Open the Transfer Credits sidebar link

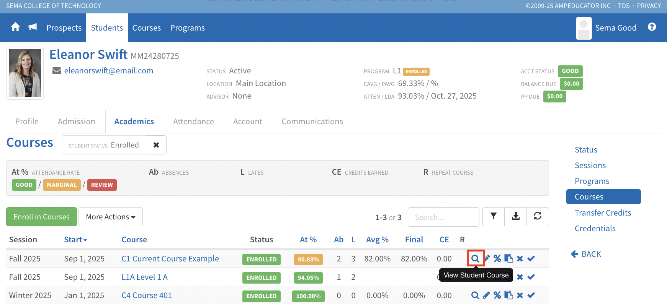[x=603, y=213]
